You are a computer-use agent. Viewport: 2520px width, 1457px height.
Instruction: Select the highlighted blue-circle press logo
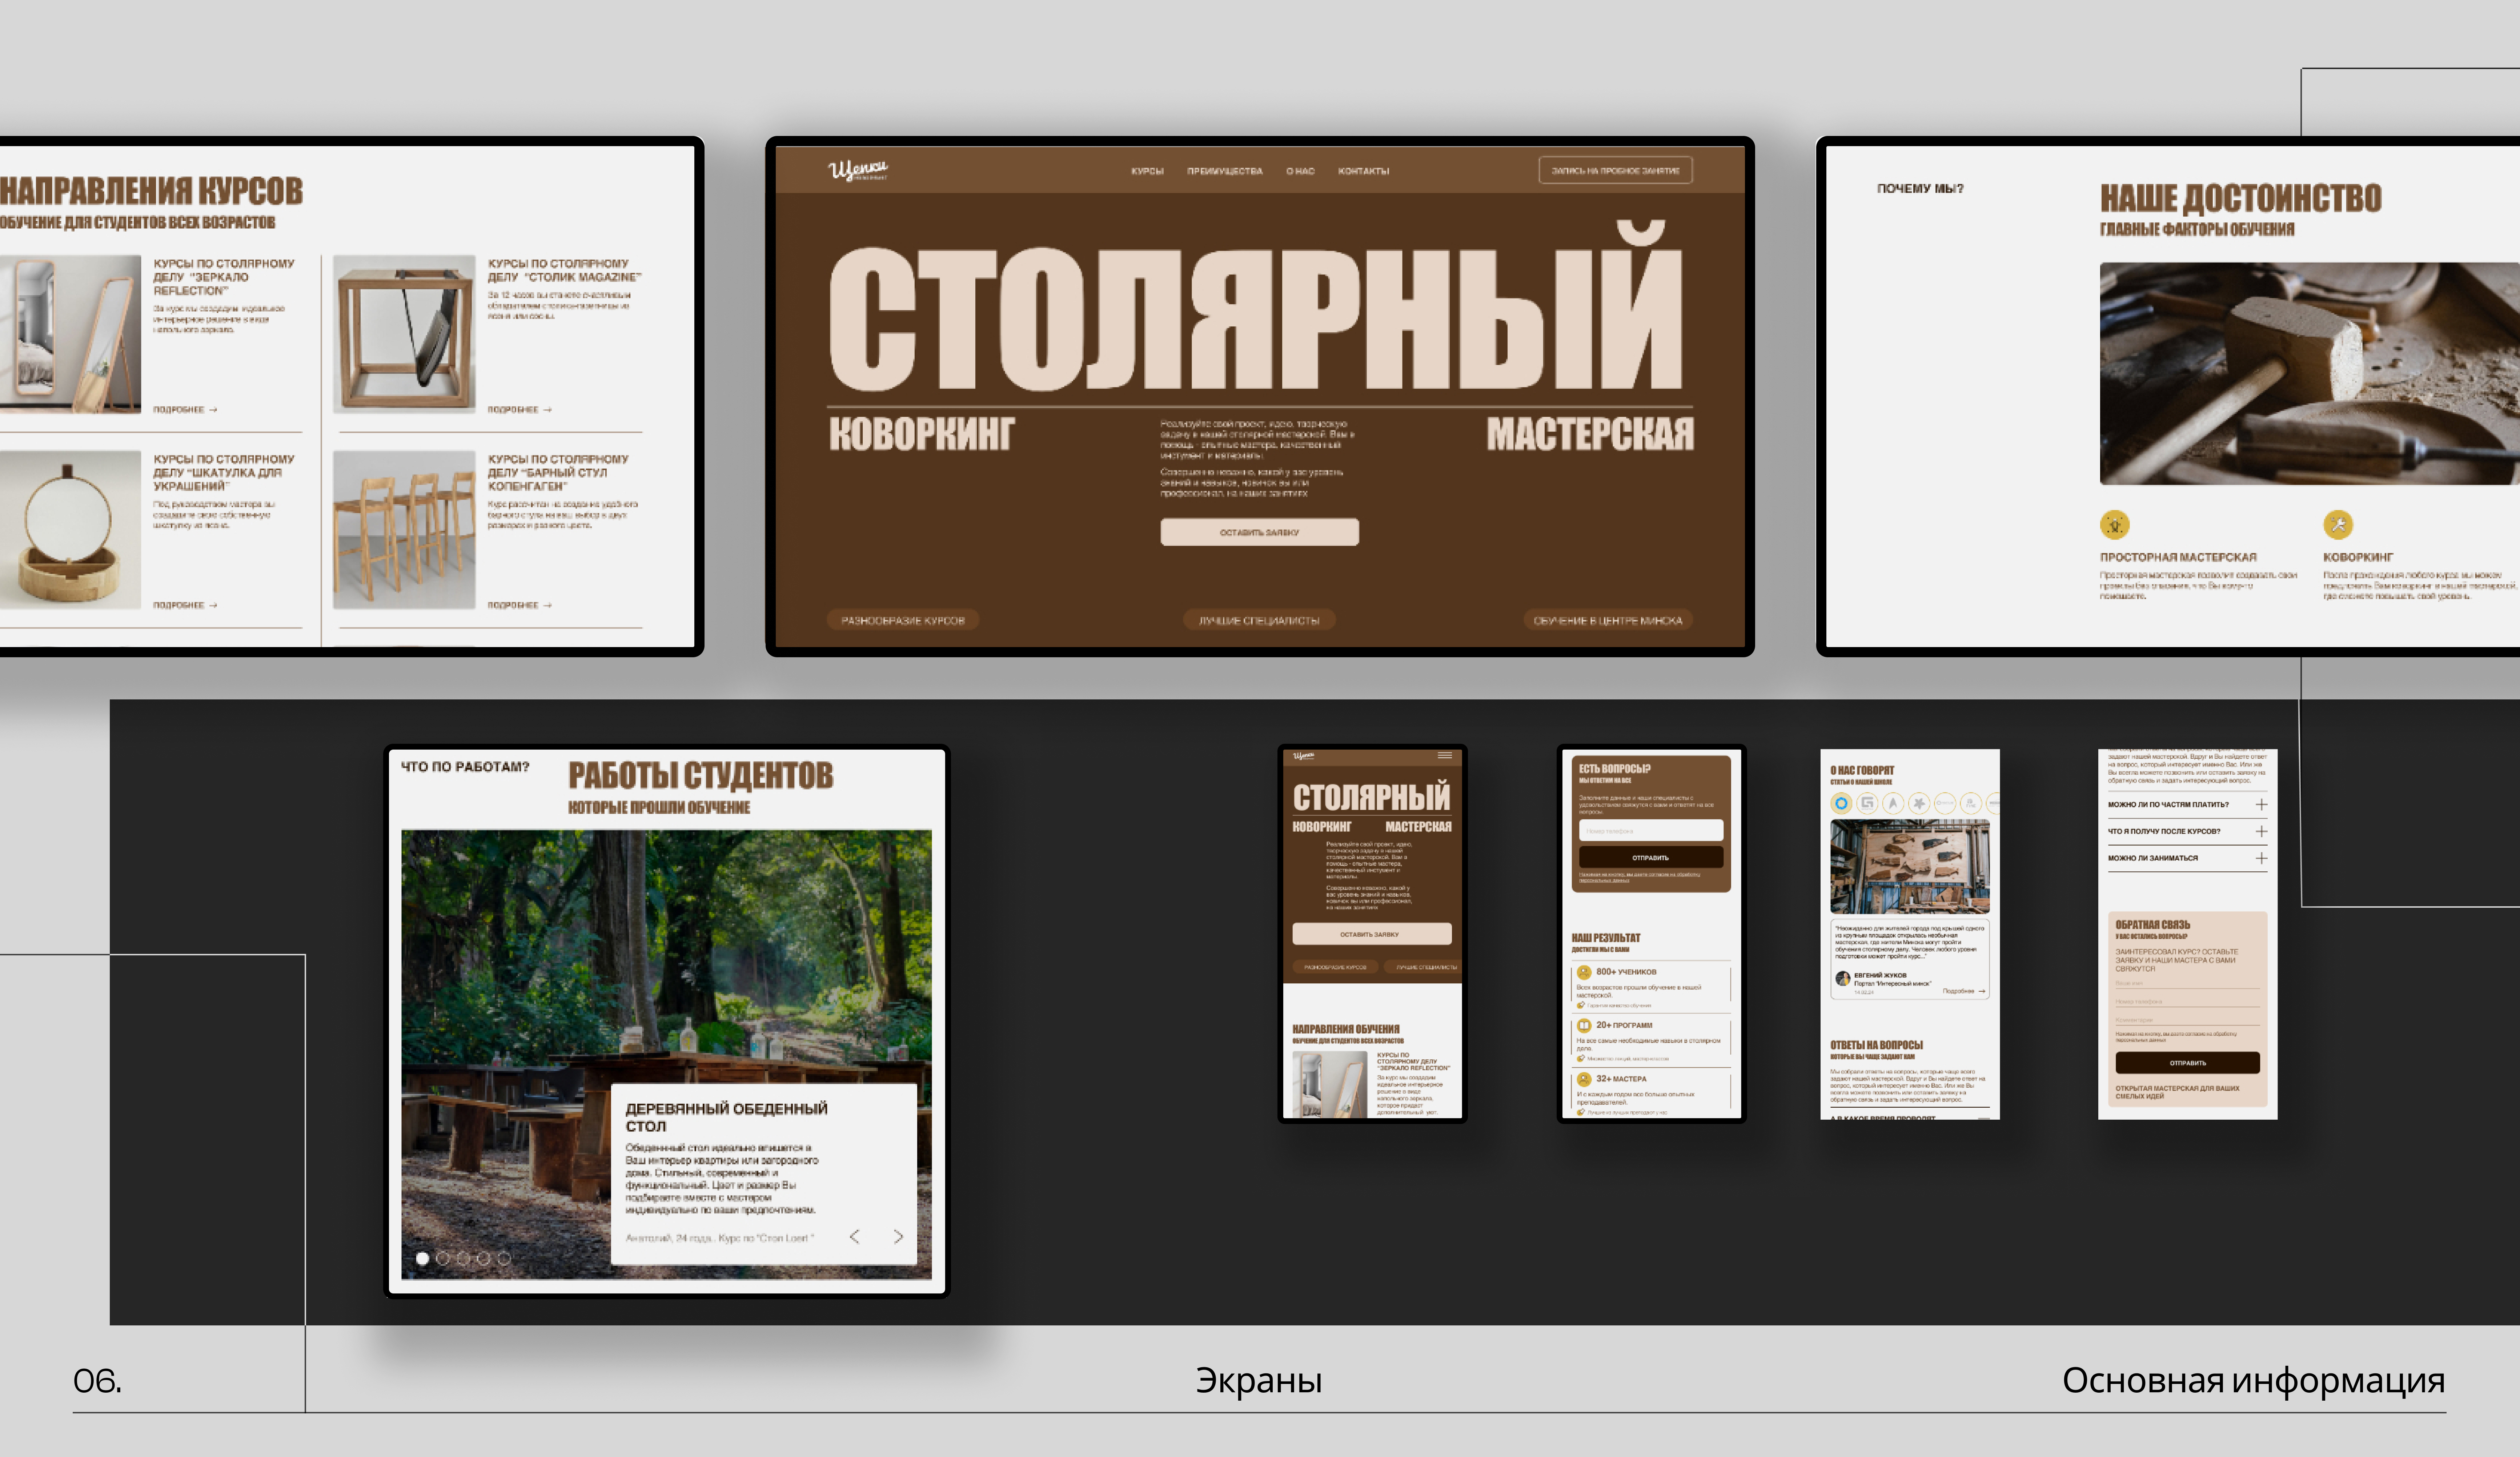tap(1841, 803)
